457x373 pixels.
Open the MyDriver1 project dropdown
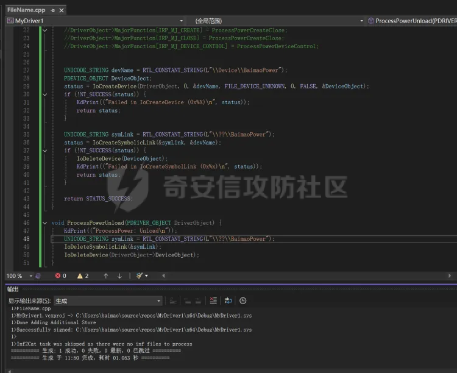pyautogui.click(x=182, y=21)
